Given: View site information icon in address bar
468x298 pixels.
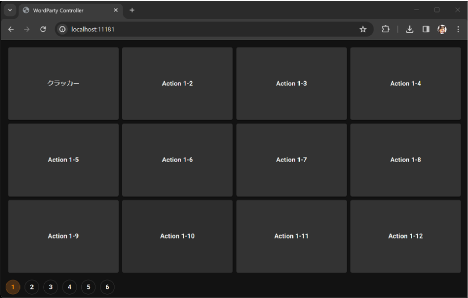Looking at the screenshot, I should [62, 29].
